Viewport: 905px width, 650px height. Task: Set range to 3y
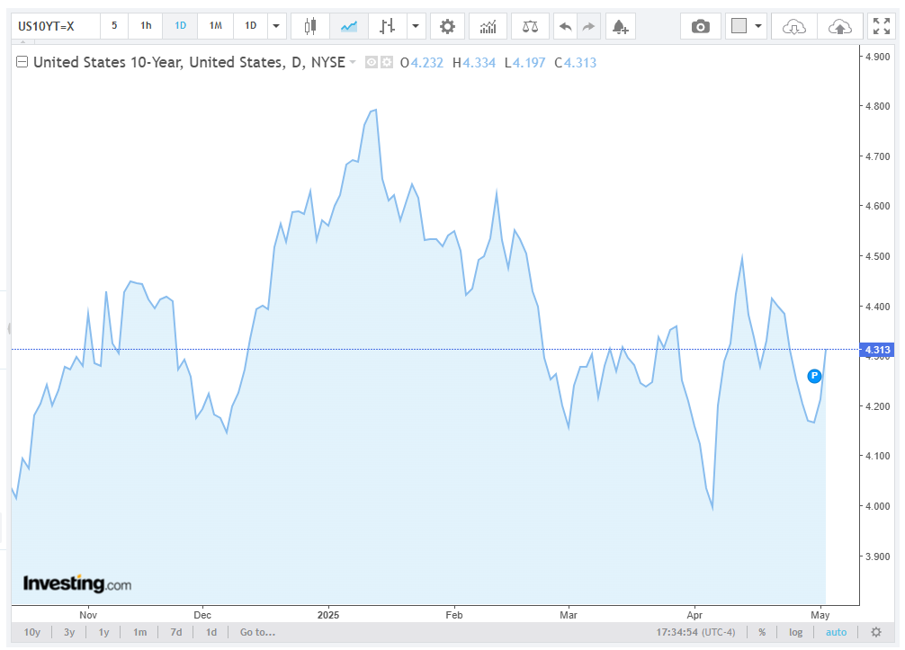point(69,632)
